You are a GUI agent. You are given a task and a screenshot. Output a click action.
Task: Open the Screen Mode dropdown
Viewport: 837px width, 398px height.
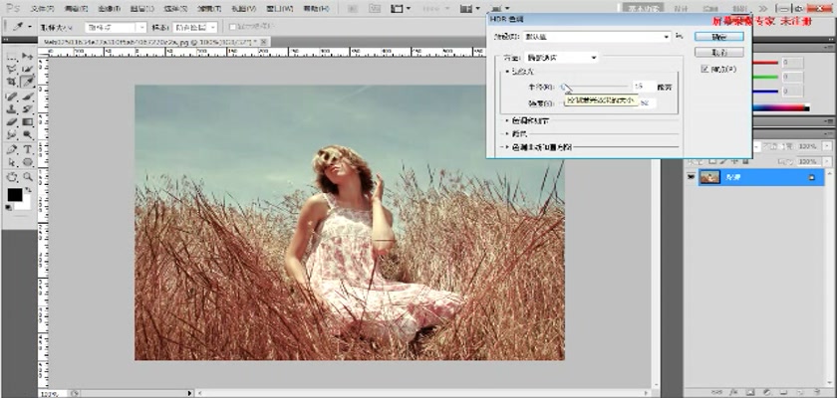coord(500,9)
